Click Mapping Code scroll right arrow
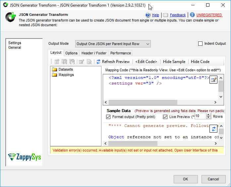 pyautogui.click(x=215, y=102)
